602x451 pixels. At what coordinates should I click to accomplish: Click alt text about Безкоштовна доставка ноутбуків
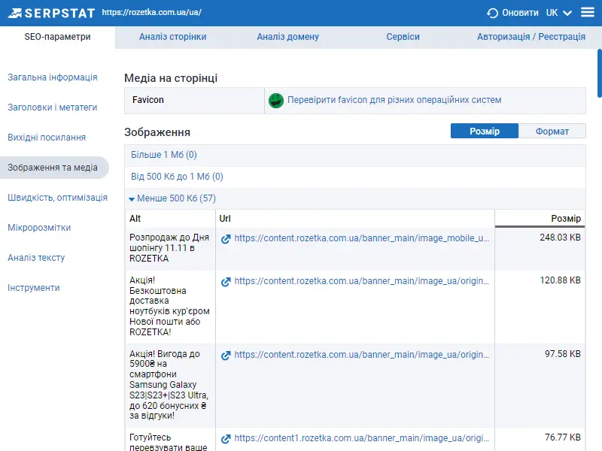[169, 306]
